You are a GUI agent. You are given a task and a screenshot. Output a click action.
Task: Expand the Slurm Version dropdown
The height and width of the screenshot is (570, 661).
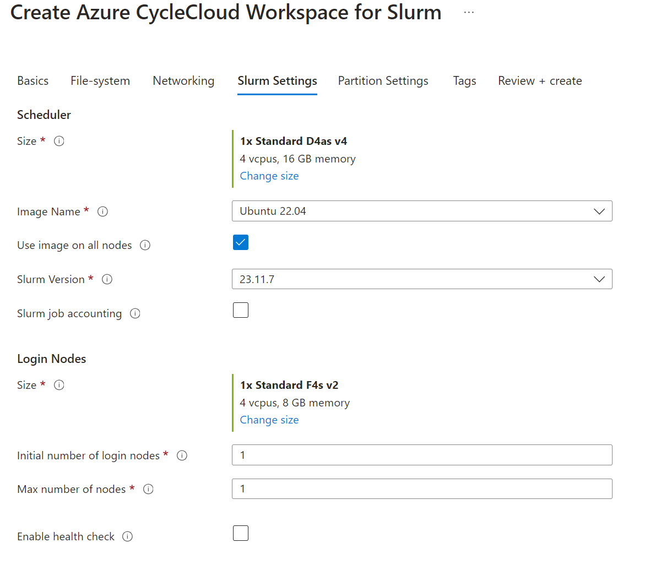[422, 279]
